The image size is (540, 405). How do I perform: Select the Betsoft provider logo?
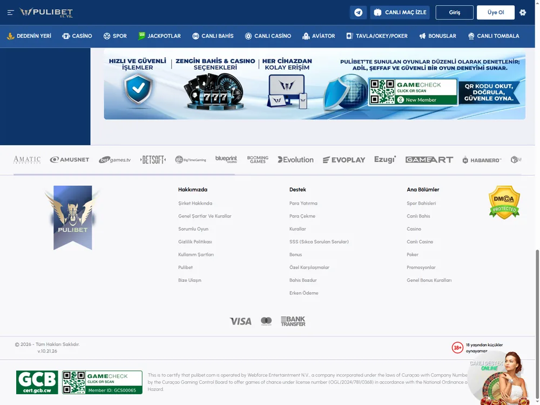pos(153,160)
